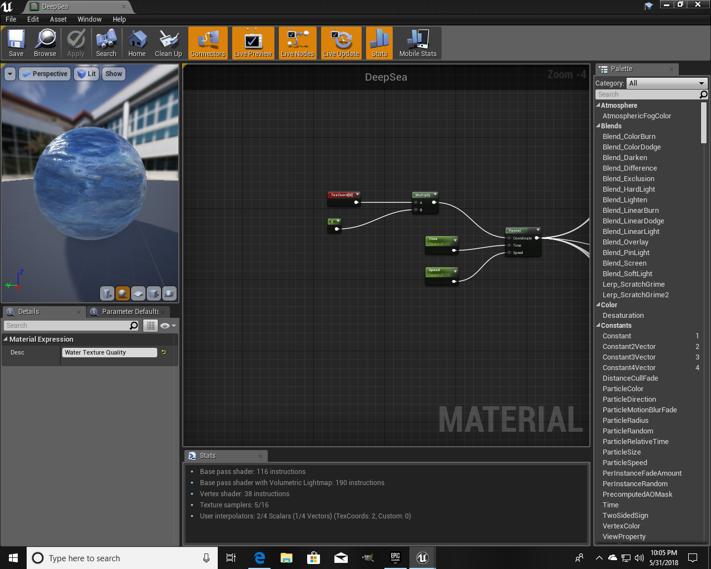The image size is (711, 569).
Task: Switch to the Parameter Defaults tab
Action: [128, 312]
